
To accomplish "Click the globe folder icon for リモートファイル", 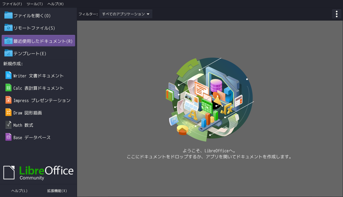I will point(8,28).
